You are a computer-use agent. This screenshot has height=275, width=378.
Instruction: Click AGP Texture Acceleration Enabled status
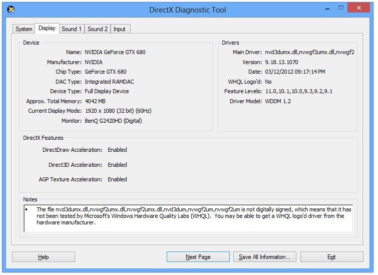pos(117,179)
